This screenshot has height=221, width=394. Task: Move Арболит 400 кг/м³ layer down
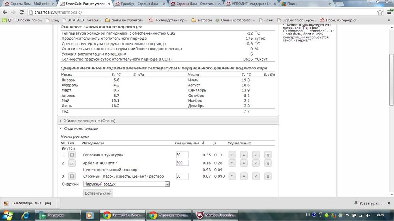(x=244, y=163)
